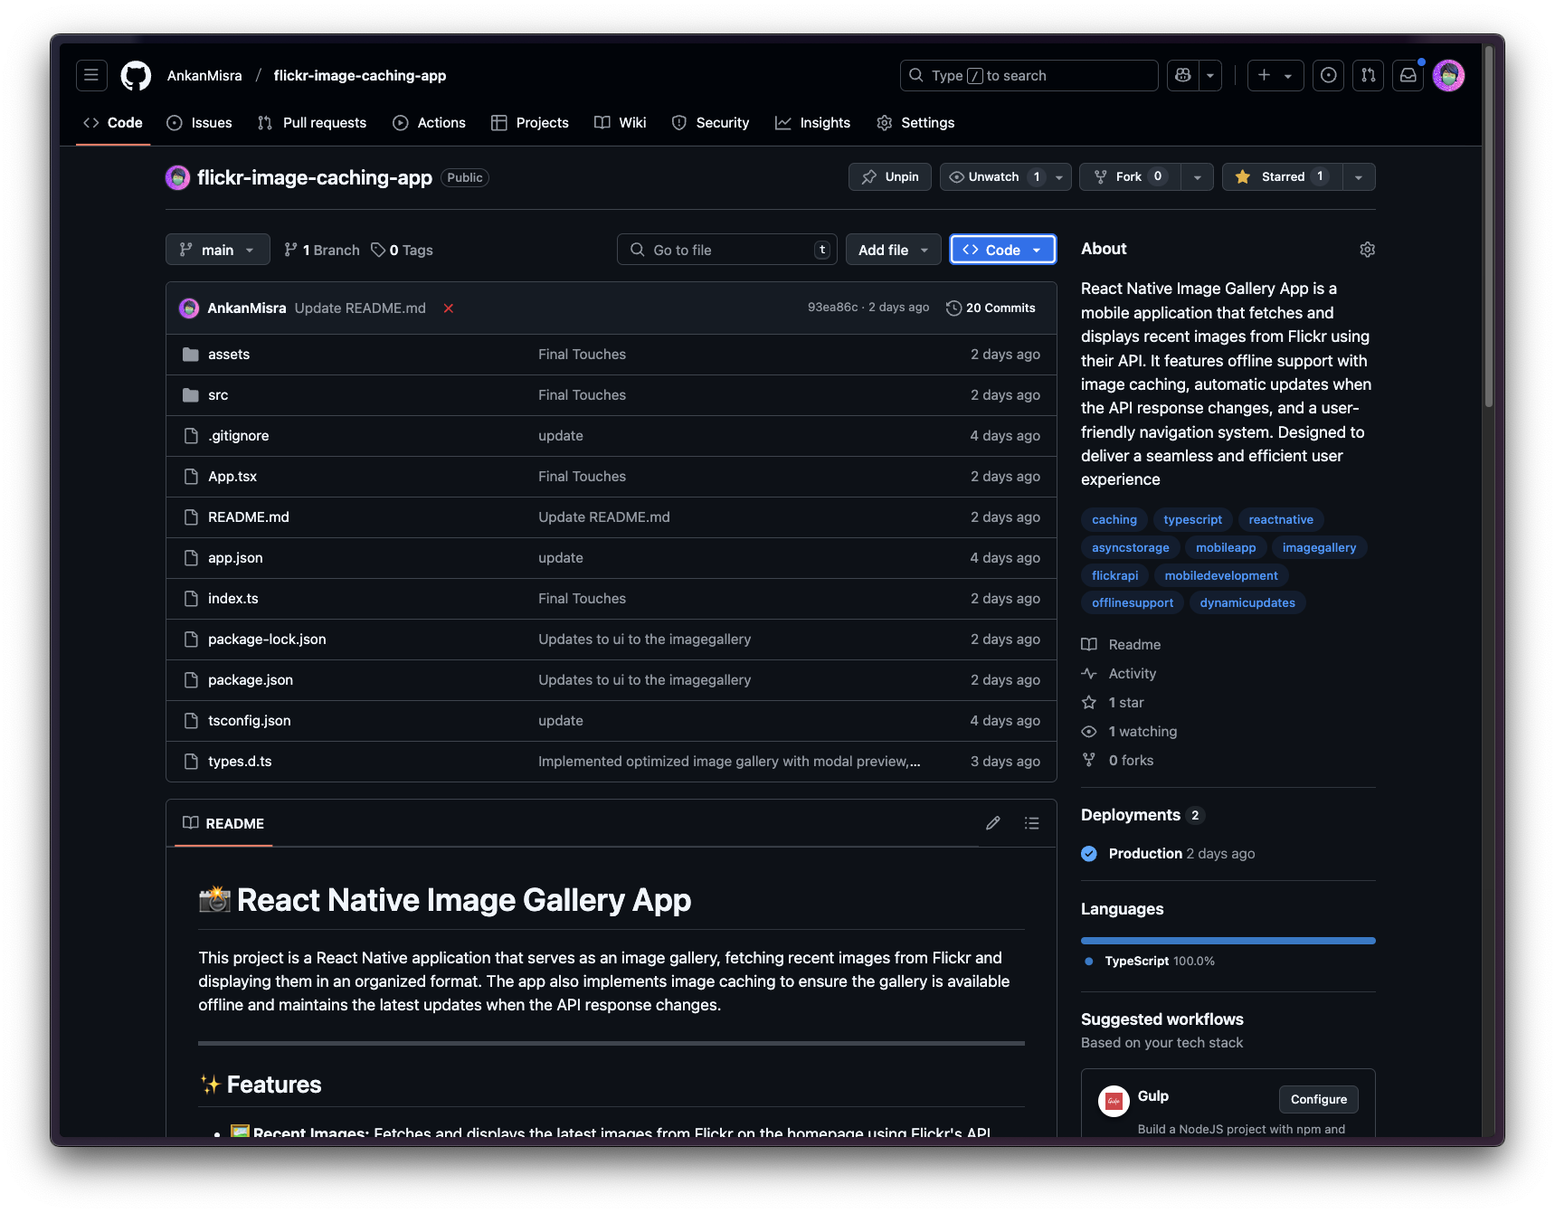Click failed status X on latest commit
1555x1213 pixels.
tap(448, 308)
